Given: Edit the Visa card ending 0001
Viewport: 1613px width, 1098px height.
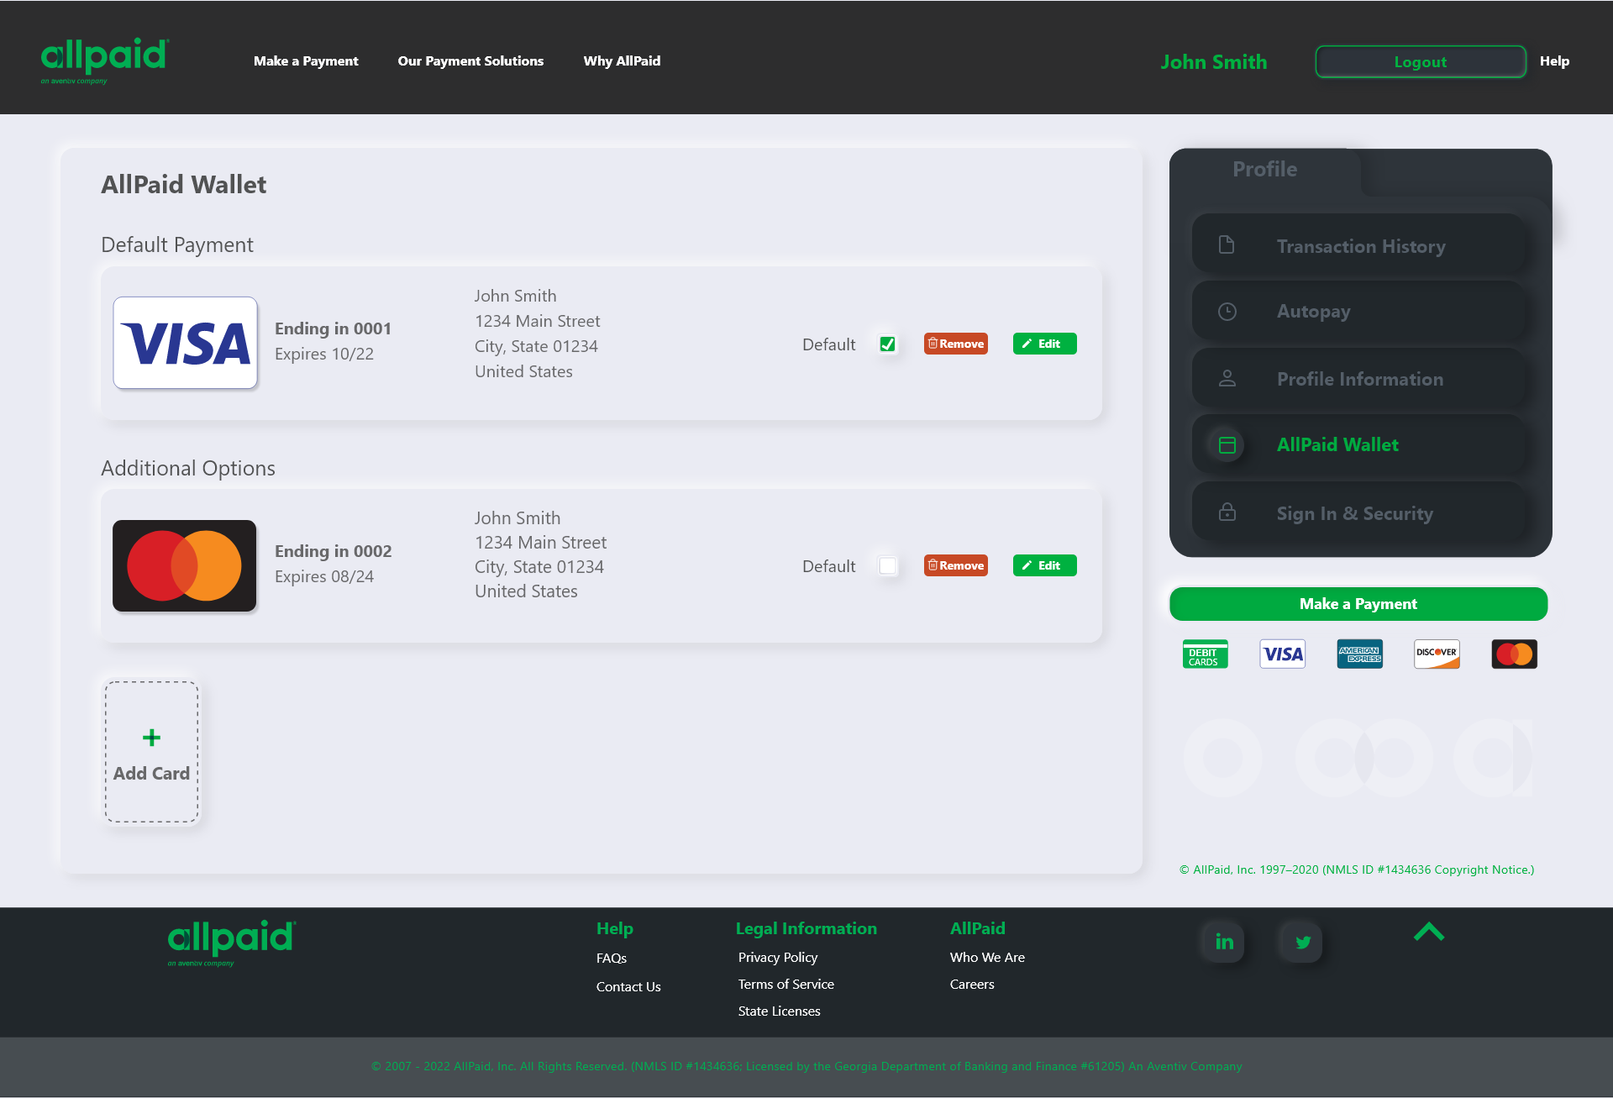Looking at the screenshot, I should (x=1044, y=344).
